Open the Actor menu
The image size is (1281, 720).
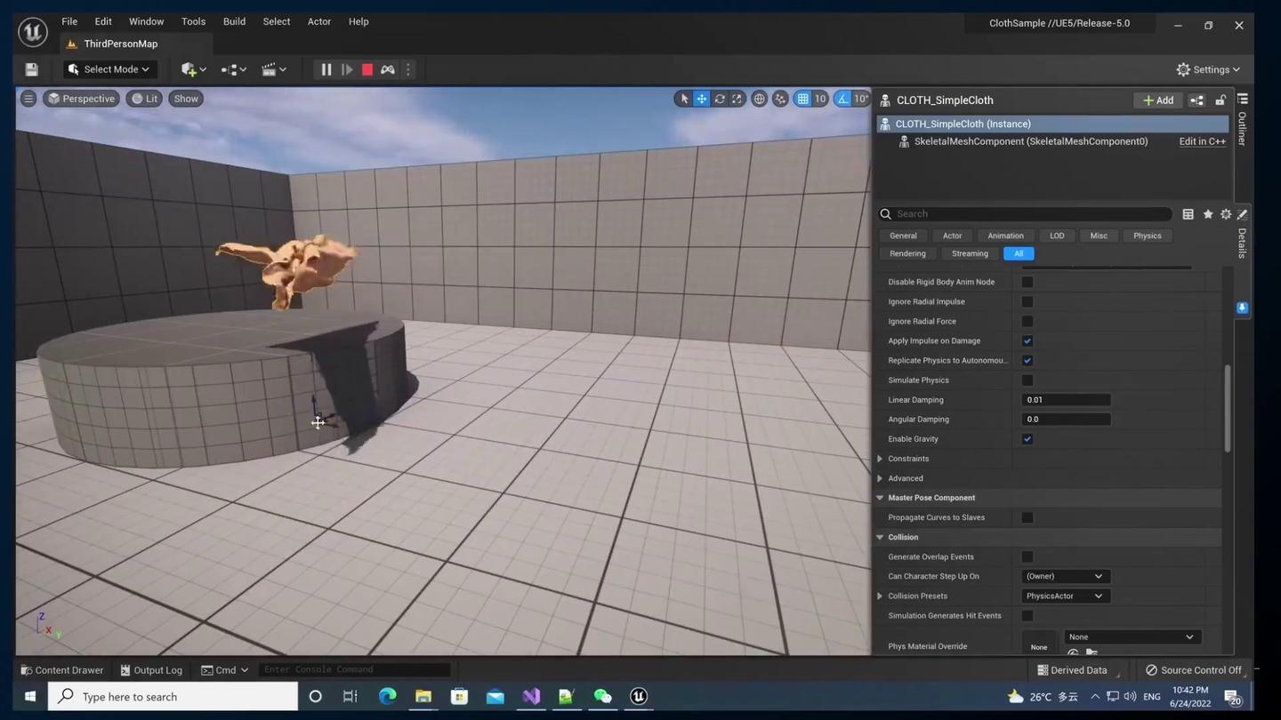pyautogui.click(x=319, y=21)
